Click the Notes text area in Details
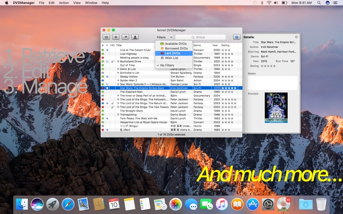This screenshot has width=343, height=214. (273, 83)
